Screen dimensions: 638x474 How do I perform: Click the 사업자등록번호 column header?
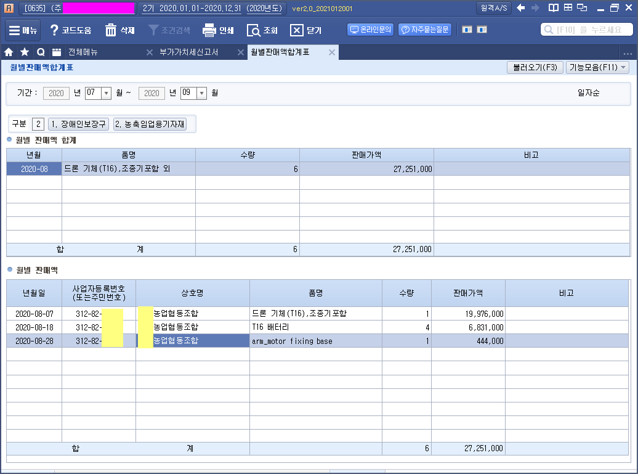(99, 293)
